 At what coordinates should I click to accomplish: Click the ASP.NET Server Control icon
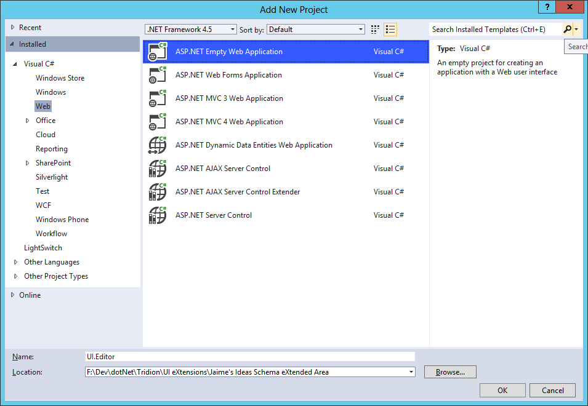coord(158,215)
